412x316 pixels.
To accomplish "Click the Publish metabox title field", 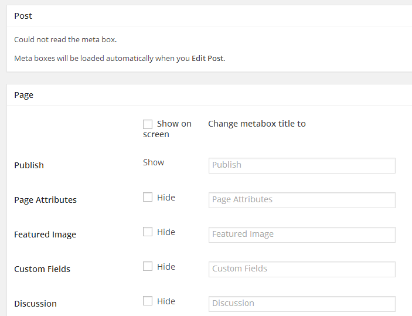I will pos(302,165).
